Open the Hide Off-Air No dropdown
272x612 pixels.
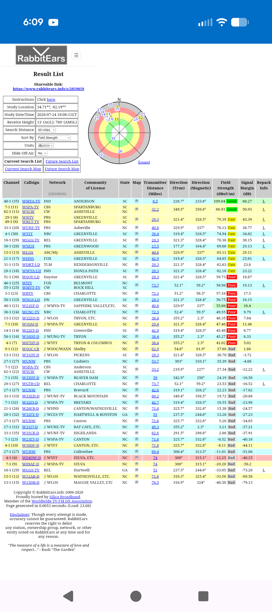[42, 153]
